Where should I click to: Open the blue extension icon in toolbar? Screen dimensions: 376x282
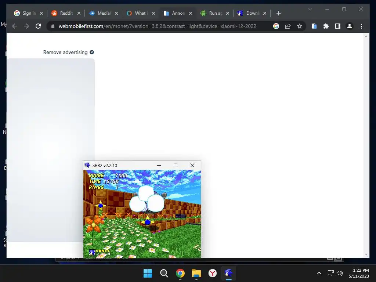tap(314, 26)
